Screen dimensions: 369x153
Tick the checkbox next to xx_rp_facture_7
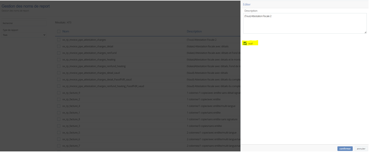point(59,146)
